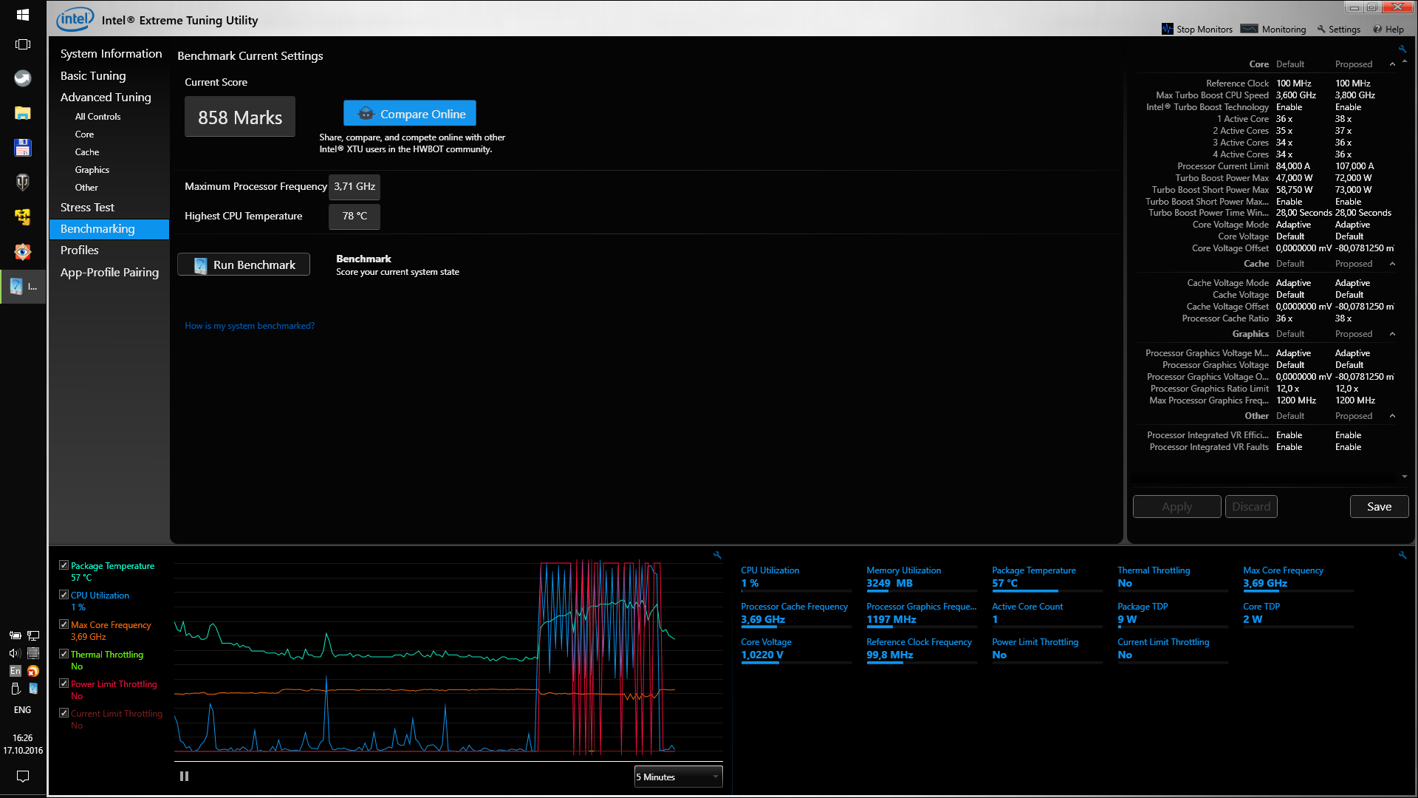Select Other under Advanced Tuning
This screenshot has width=1418, height=798.
pyautogui.click(x=86, y=188)
